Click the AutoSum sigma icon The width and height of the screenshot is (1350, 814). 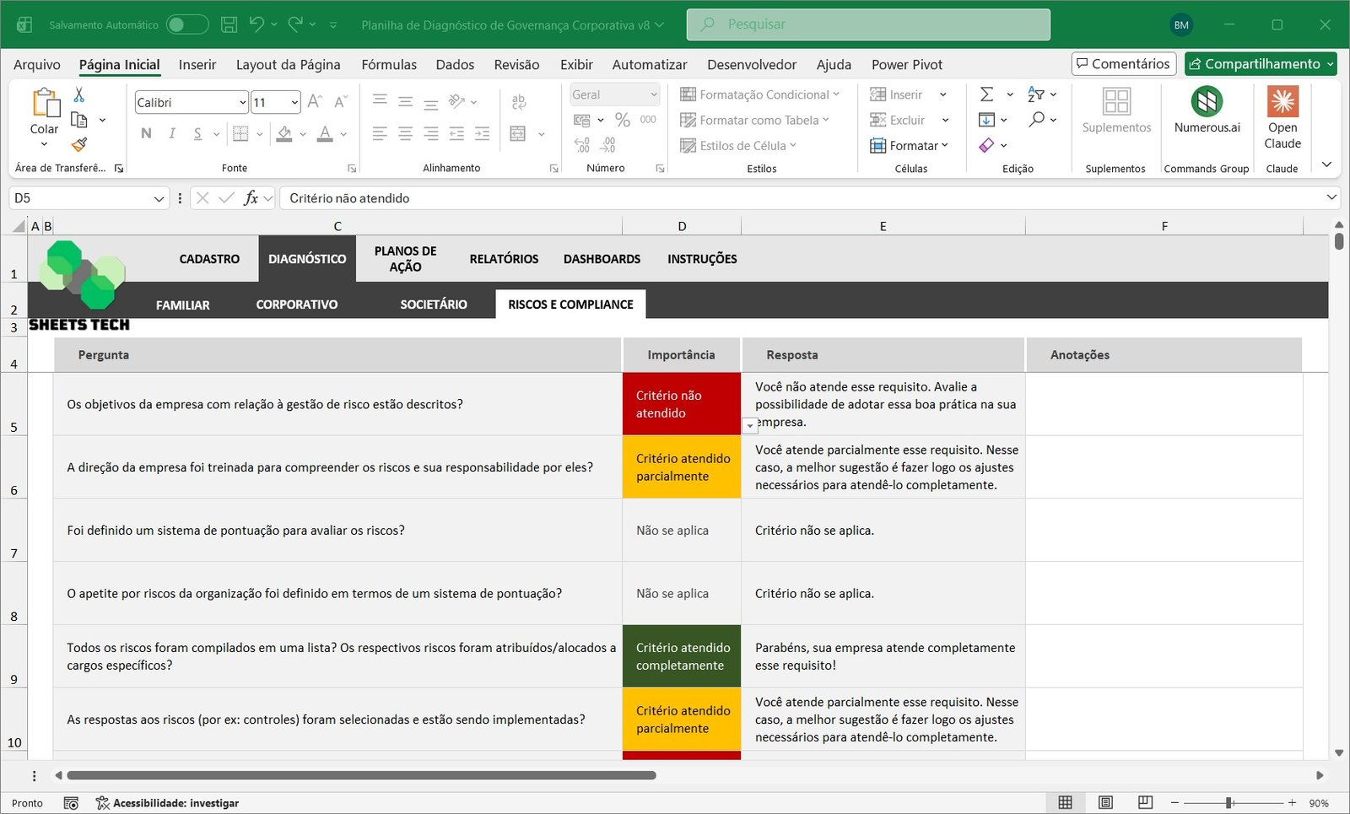pos(986,94)
